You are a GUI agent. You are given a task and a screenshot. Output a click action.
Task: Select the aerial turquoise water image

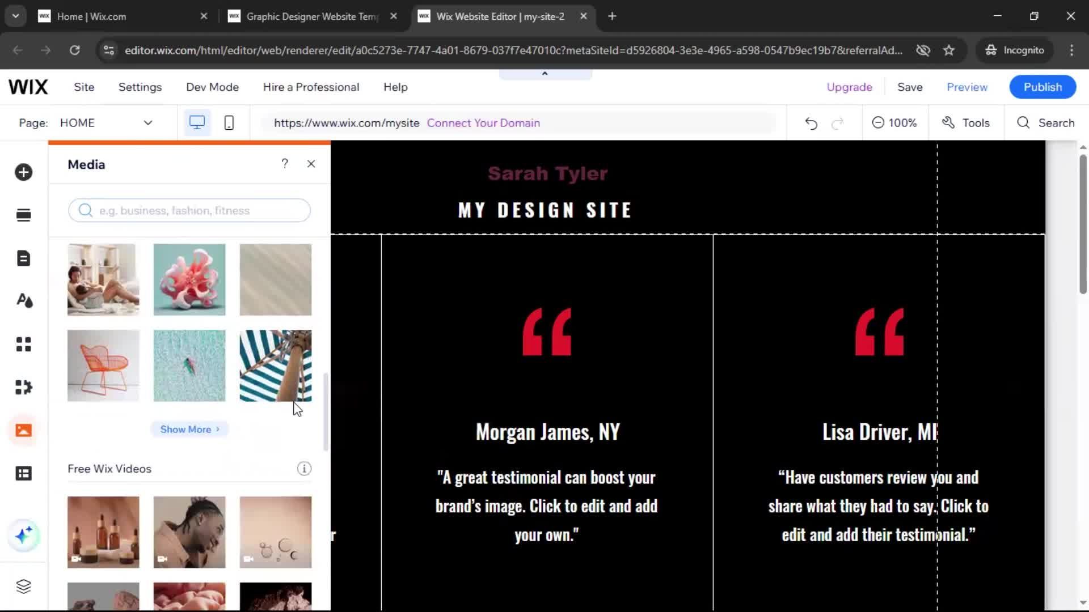[189, 366]
